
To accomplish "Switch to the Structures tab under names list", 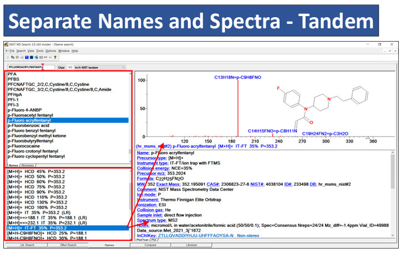I will coord(28,165).
